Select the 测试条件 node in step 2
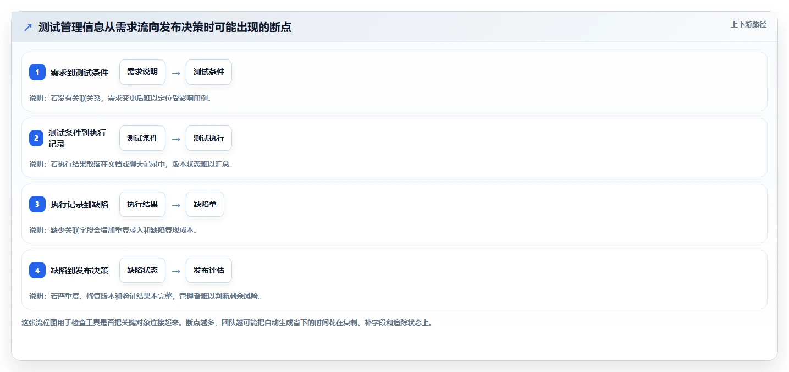The height and width of the screenshot is (372, 789). click(142, 138)
